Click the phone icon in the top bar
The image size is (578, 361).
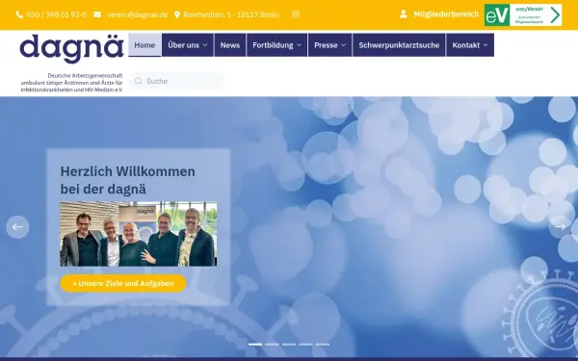[19, 14]
